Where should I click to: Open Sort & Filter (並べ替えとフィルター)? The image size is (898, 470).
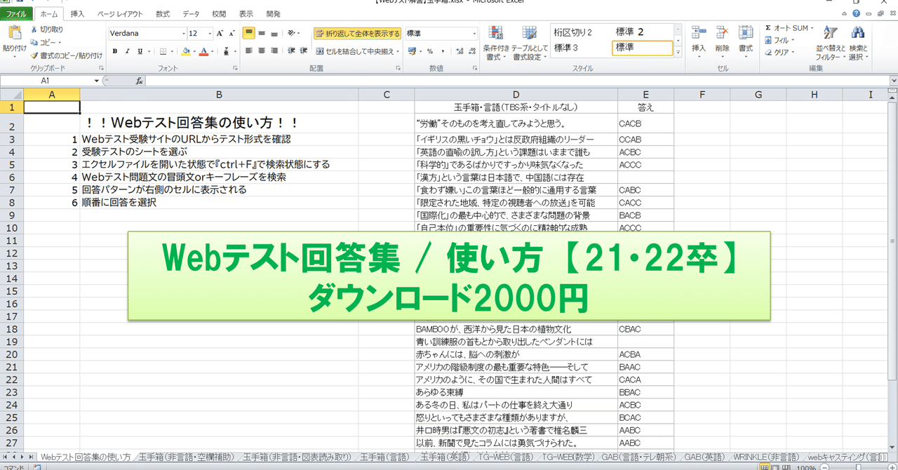pos(831,43)
